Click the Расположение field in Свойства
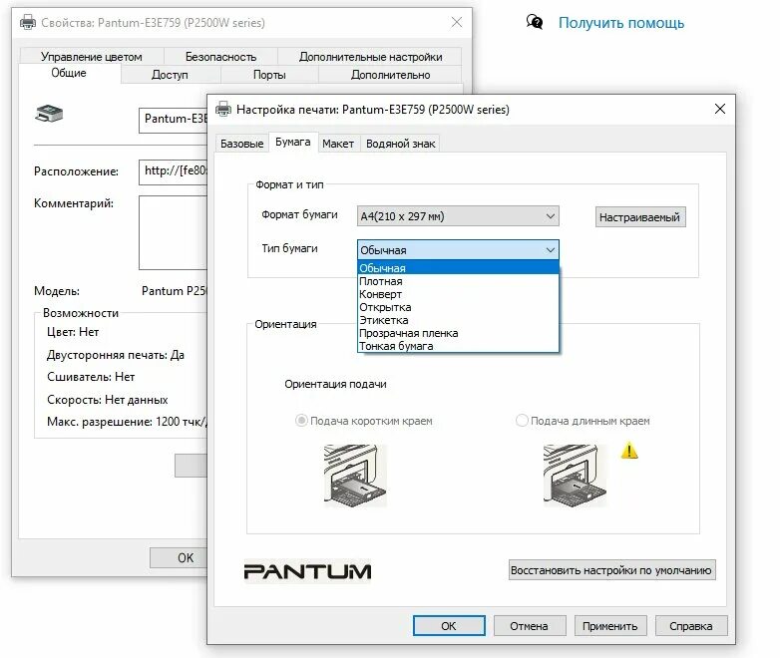 [x=174, y=171]
